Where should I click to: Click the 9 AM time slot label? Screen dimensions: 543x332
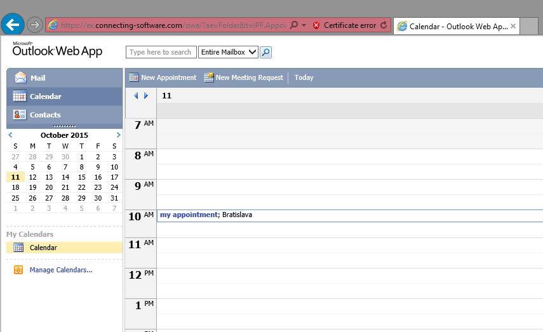tap(144, 185)
